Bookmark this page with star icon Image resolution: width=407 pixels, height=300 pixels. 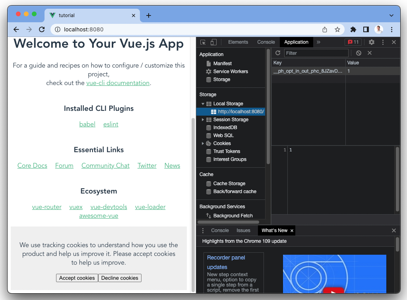[337, 29]
